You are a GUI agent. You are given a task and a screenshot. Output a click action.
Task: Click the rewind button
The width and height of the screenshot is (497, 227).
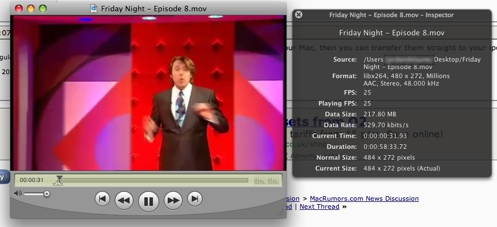tap(124, 200)
